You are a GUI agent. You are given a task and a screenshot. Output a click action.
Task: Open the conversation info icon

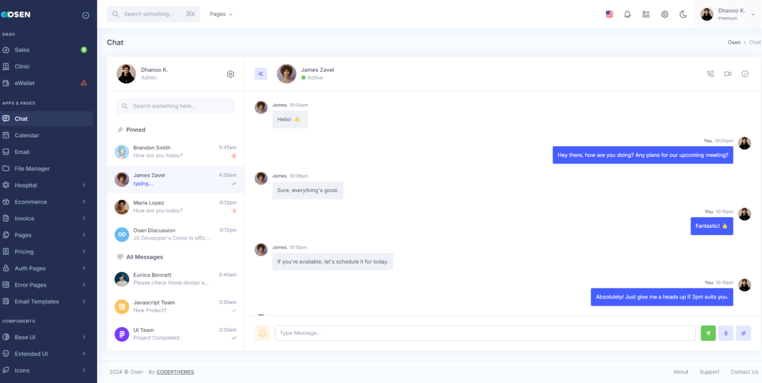point(745,74)
